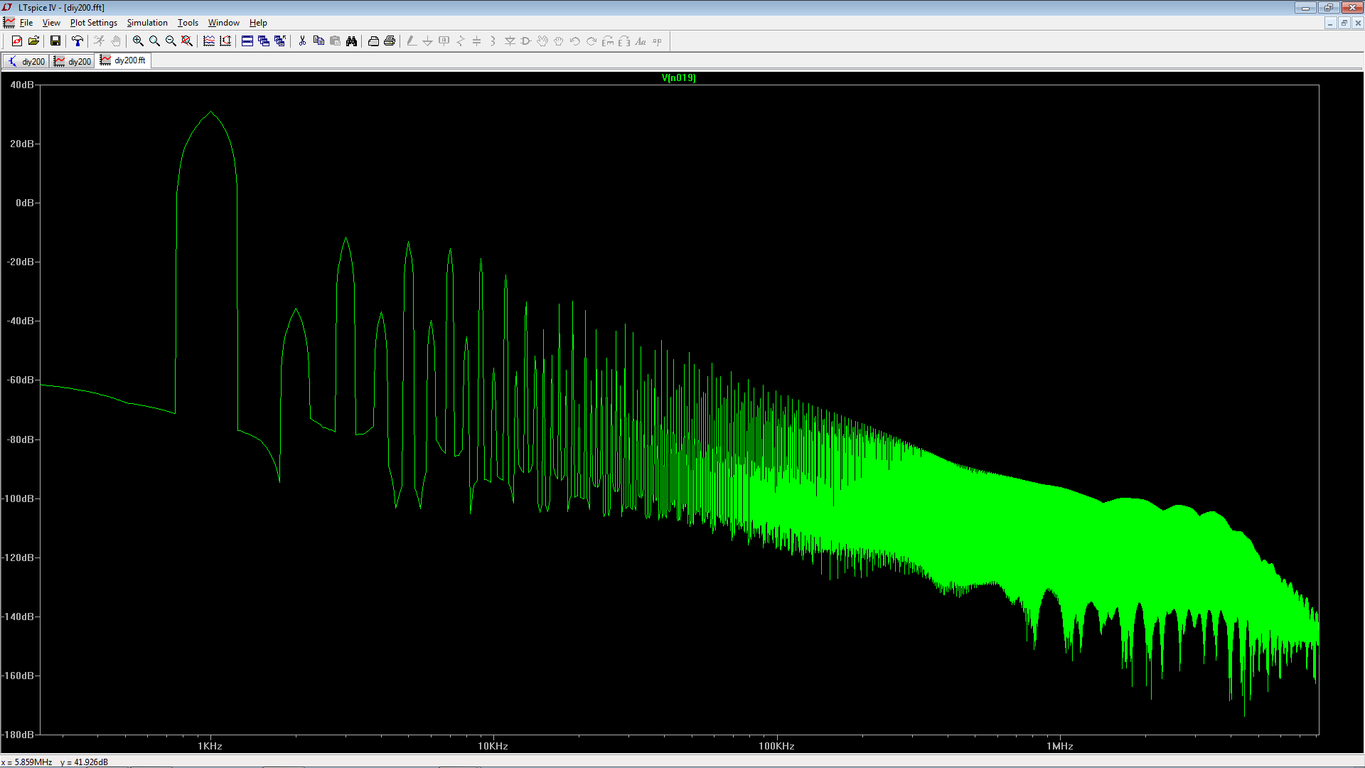This screenshot has height=768, width=1365.
Task: Click the LTspice title bar app icon
Action: point(7,7)
